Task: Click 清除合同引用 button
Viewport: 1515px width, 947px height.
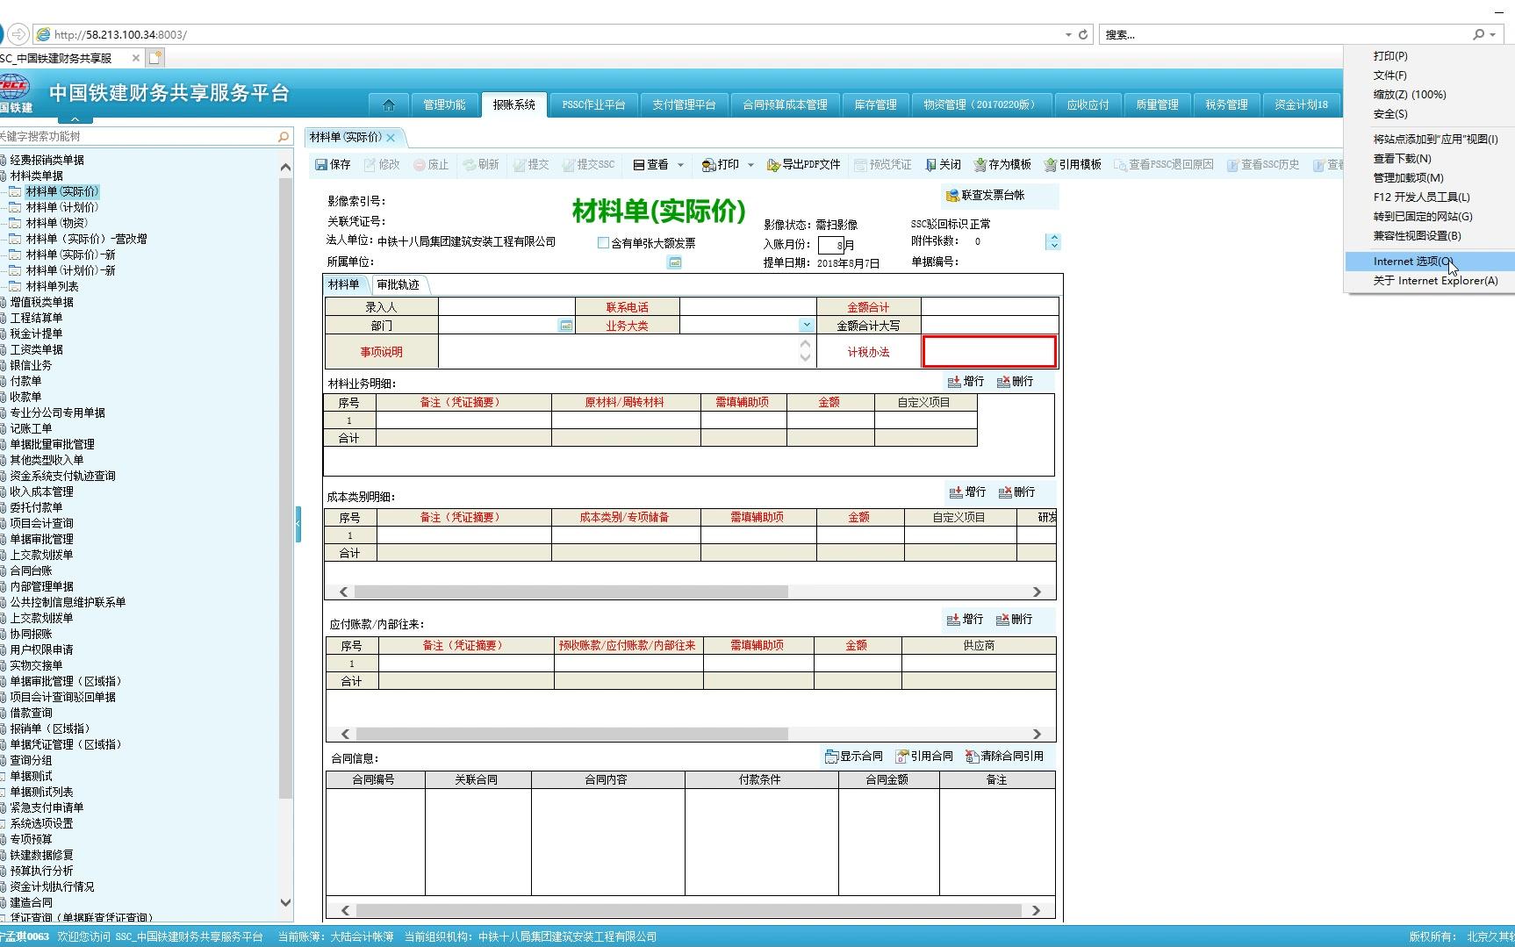Action: point(1004,756)
